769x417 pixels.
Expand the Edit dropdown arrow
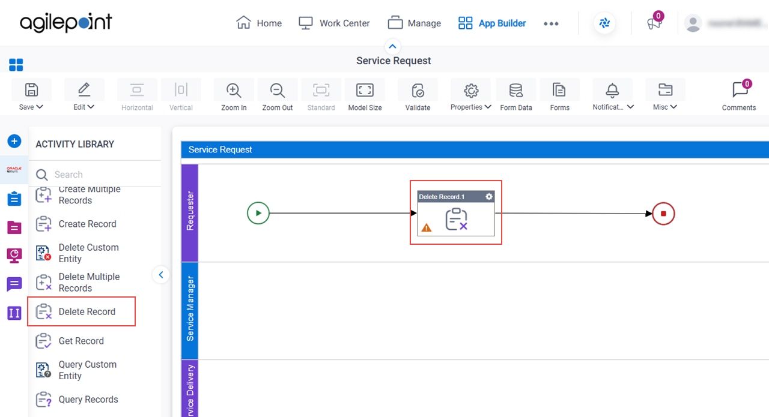pyautogui.click(x=91, y=107)
